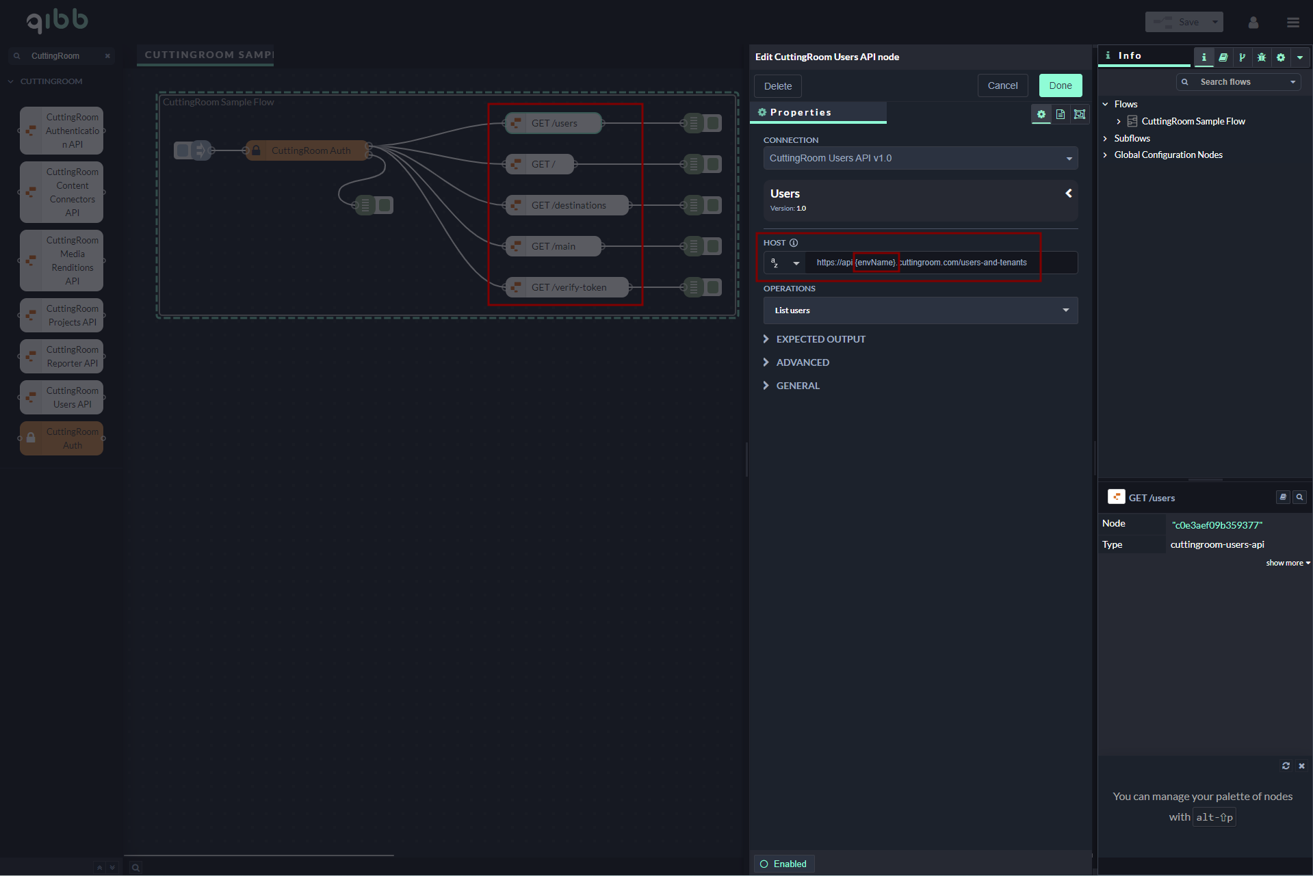Open the Debug messages sidebar tab
This screenshot has width=1313, height=876.
[x=1261, y=57]
